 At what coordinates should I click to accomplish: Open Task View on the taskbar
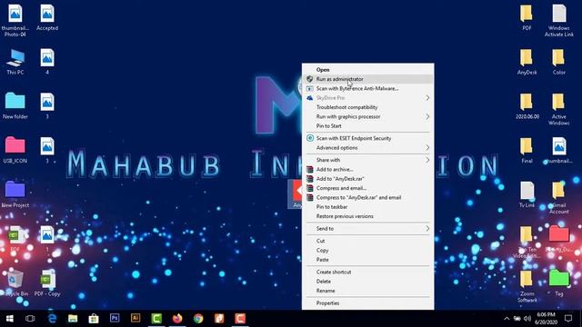(30, 318)
